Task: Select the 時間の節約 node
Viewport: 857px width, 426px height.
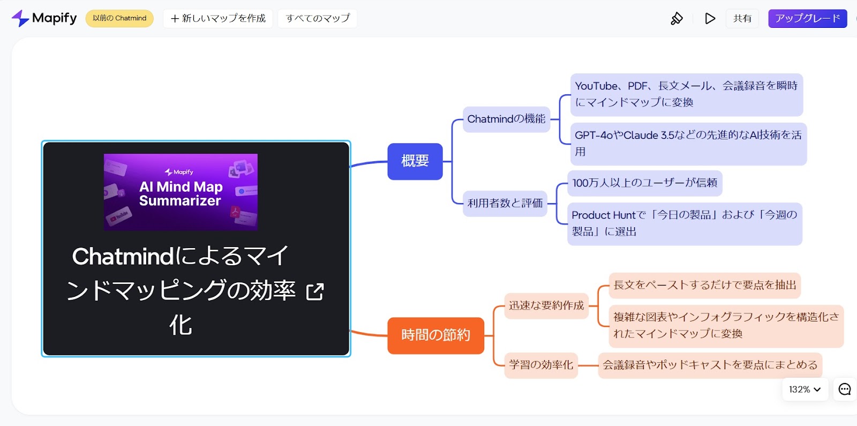Action: click(x=436, y=335)
